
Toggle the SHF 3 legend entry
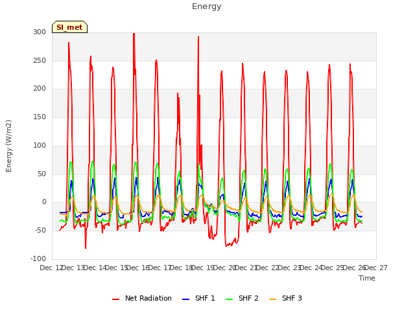(285, 298)
